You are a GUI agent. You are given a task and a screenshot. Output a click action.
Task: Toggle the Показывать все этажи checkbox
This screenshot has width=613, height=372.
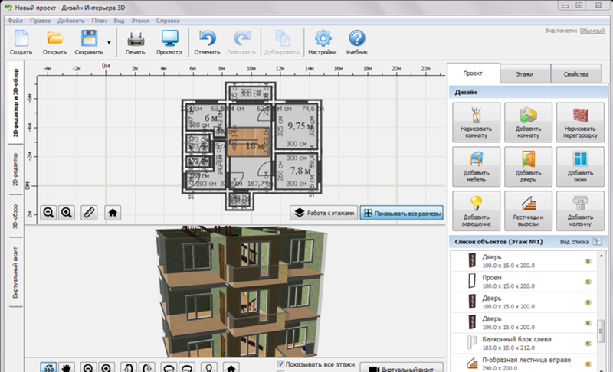(x=280, y=364)
